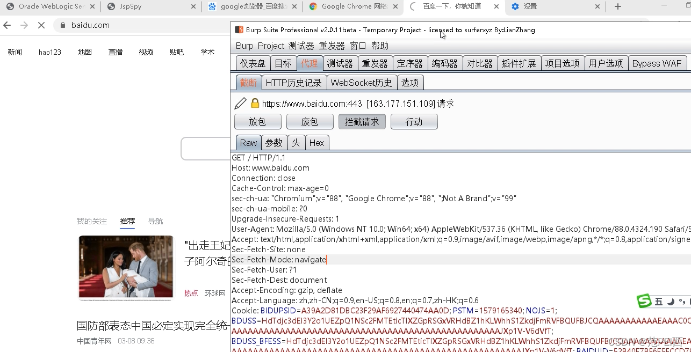Open the HTTP历史记录 sub-tab

point(294,83)
